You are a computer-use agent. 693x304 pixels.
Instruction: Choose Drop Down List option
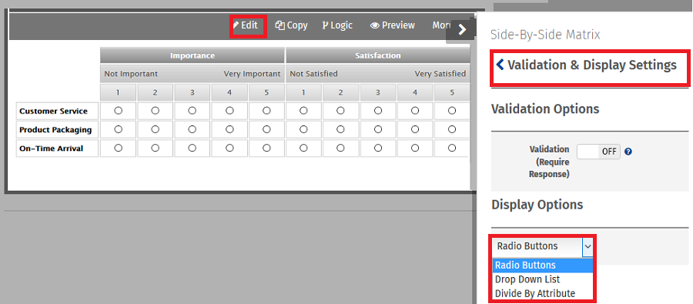(x=543, y=279)
